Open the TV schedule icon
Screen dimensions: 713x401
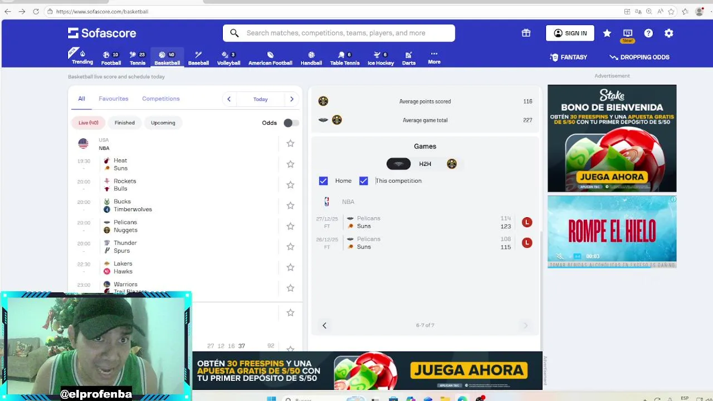(628, 33)
